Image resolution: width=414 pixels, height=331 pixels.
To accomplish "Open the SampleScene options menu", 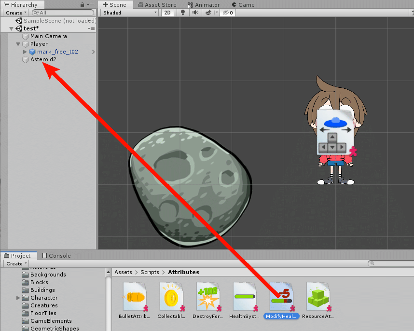I will coord(91,21).
